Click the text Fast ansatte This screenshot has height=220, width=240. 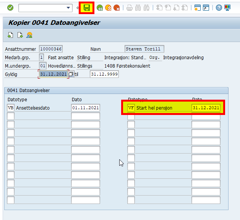click(61, 58)
